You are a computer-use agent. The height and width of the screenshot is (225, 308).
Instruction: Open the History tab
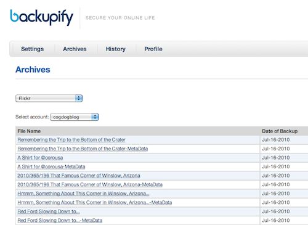pos(116,49)
